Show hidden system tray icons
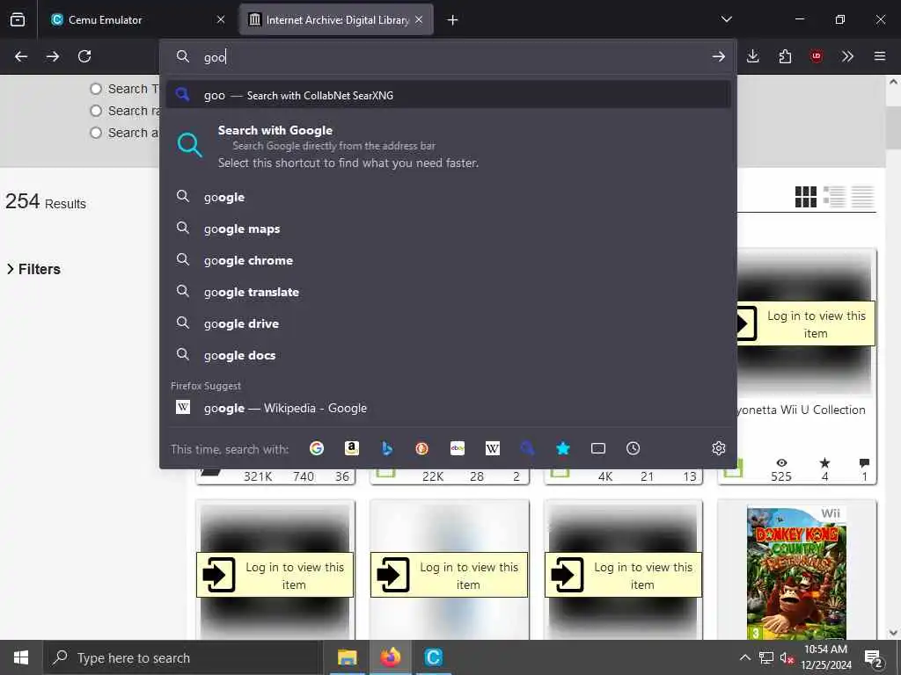This screenshot has width=901, height=675. click(x=744, y=657)
